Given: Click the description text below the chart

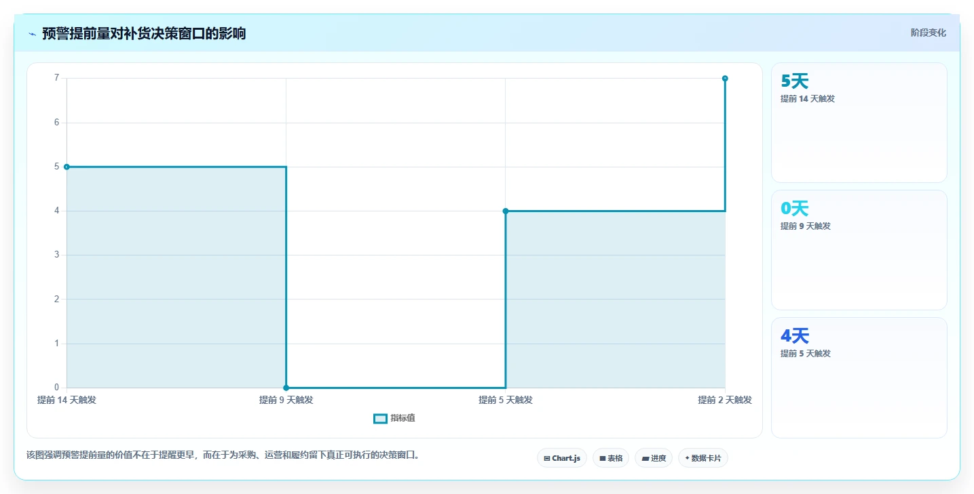Looking at the screenshot, I should [224, 455].
